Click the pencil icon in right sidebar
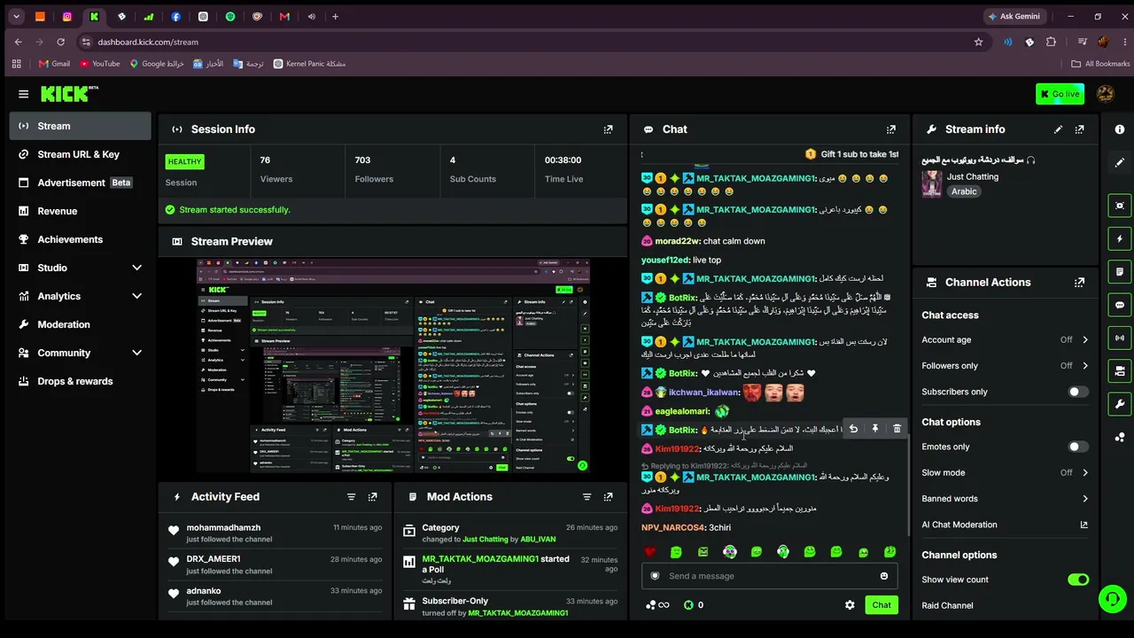The width and height of the screenshot is (1134, 638). [1120, 163]
